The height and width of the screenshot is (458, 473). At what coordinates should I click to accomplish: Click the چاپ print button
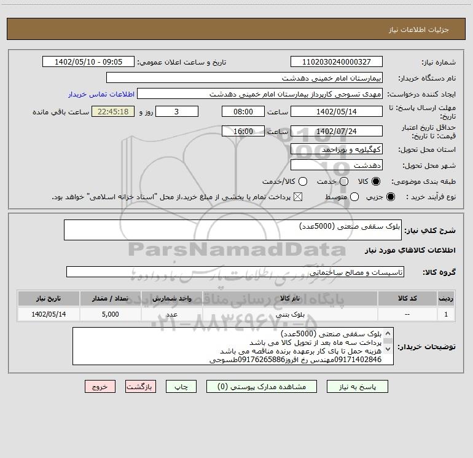(x=181, y=387)
